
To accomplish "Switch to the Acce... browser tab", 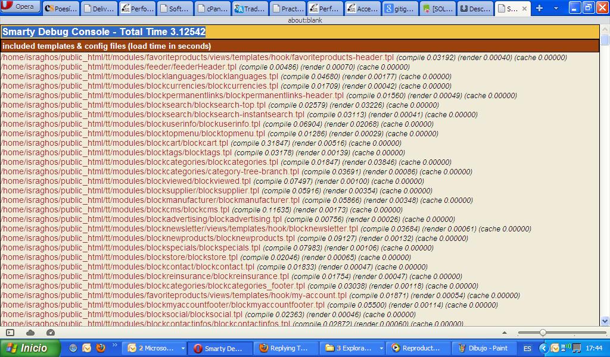I will point(363,8).
